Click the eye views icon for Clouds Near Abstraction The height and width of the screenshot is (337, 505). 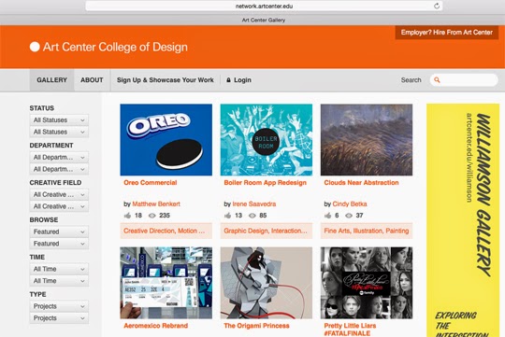pos(349,216)
